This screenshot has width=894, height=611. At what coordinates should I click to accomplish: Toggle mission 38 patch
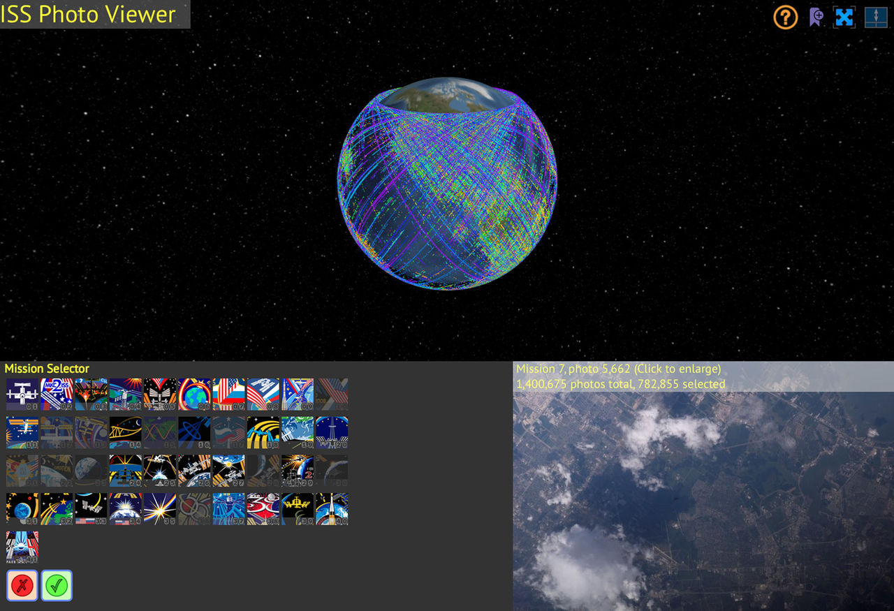(263, 509)
